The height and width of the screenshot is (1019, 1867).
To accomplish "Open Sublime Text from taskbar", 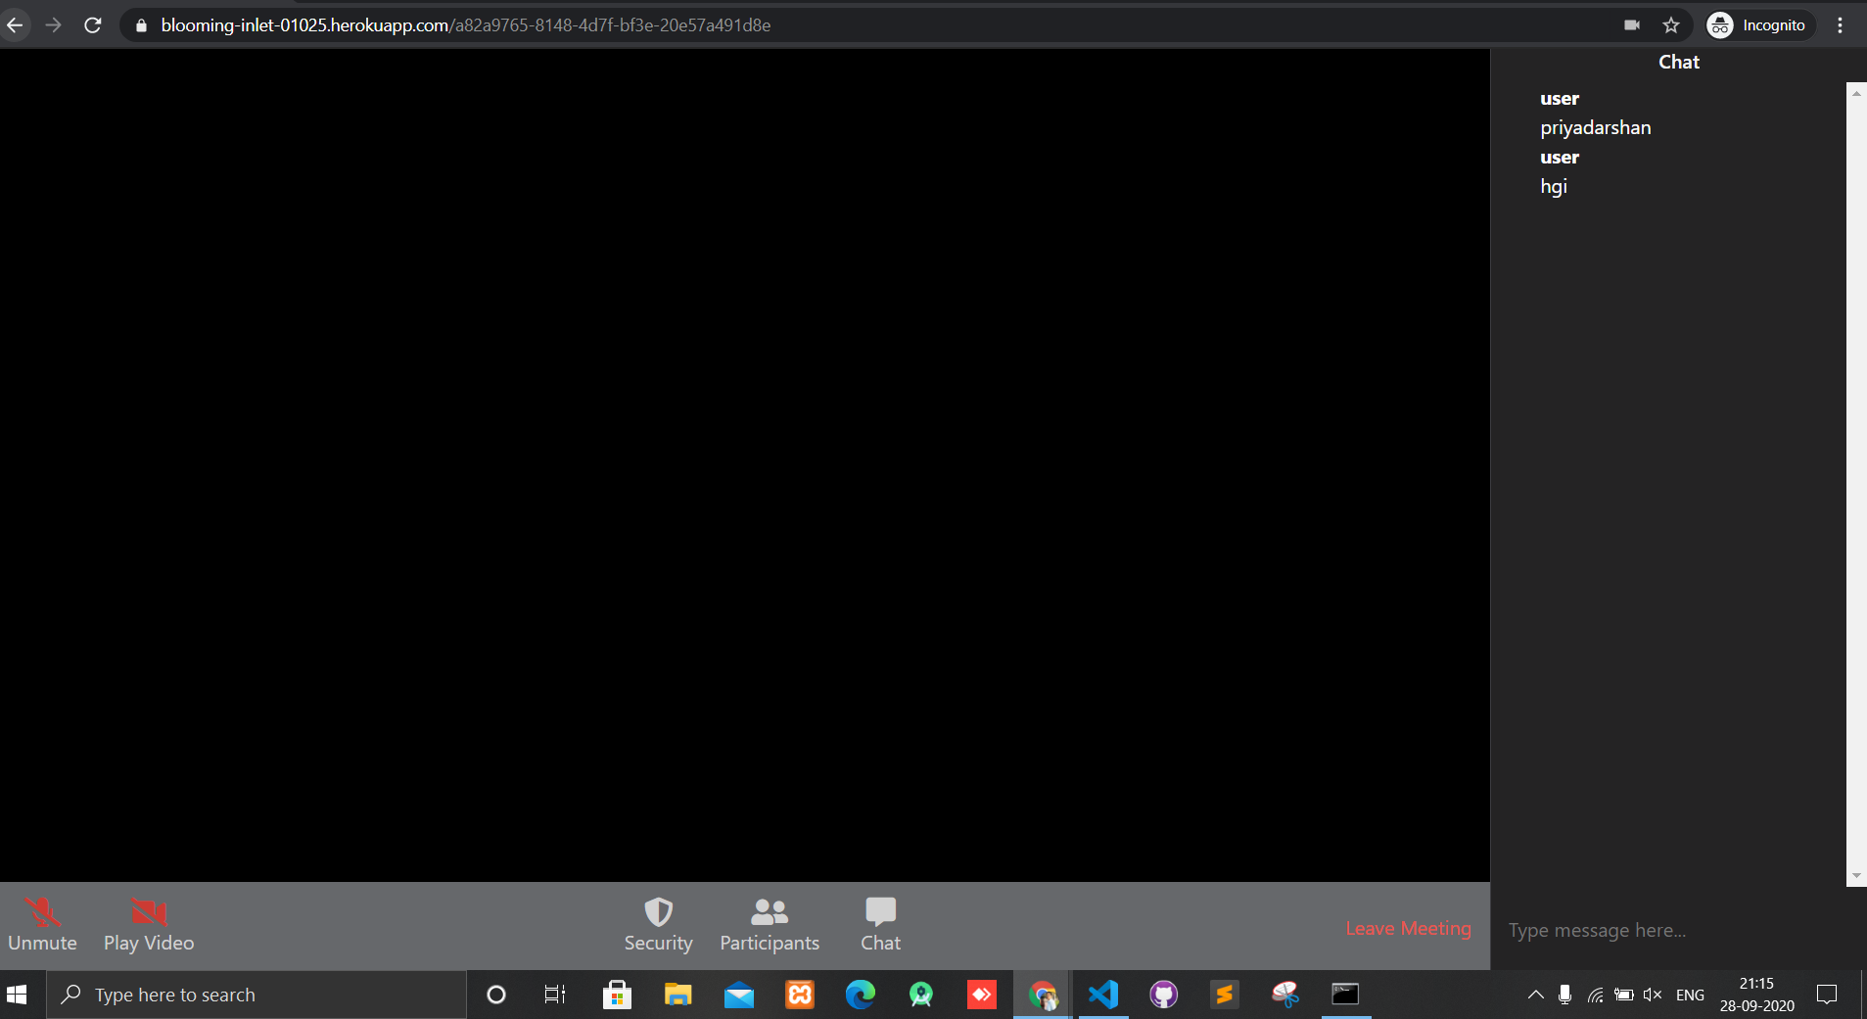I will click(x=1224, y=995).
